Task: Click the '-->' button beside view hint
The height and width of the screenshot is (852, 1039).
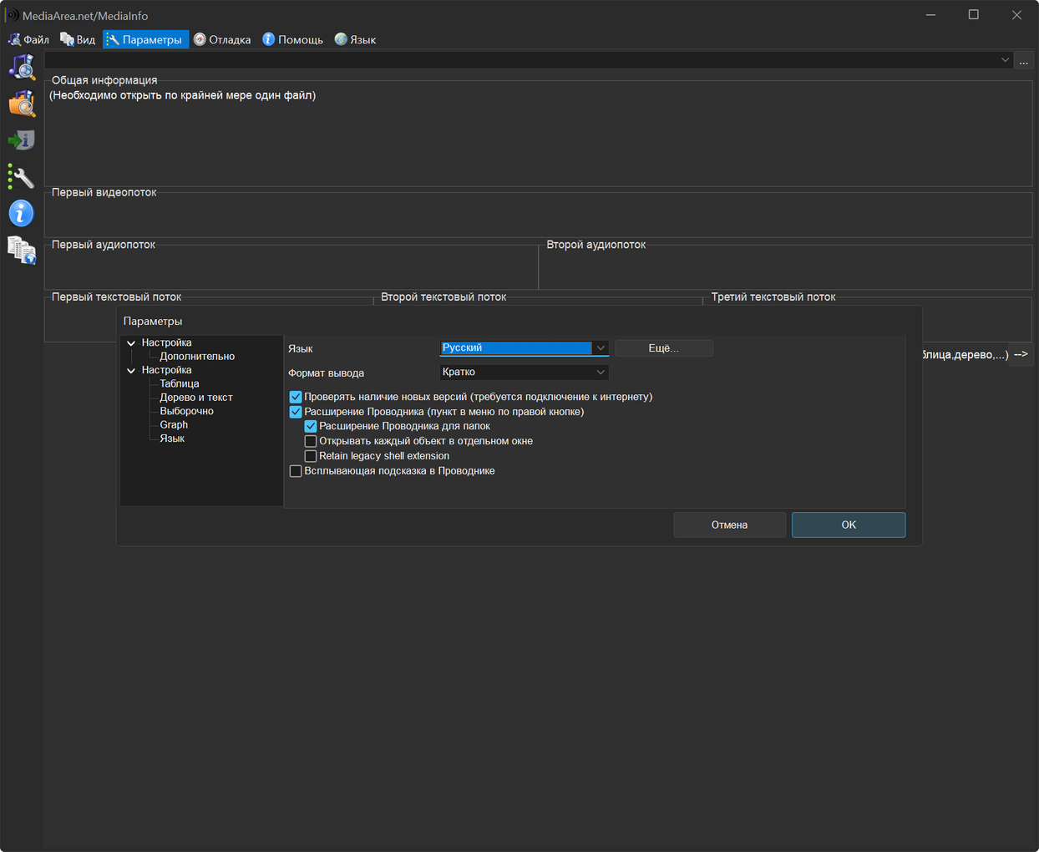Action: 1021,354
